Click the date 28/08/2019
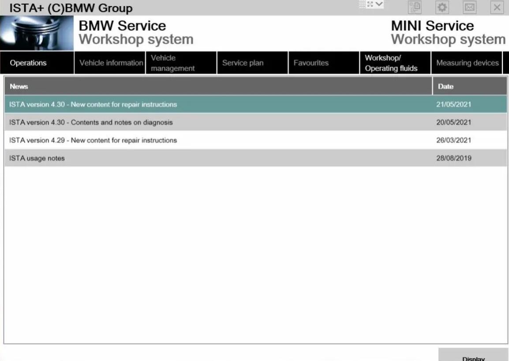Screen dimensions: 509x361 pyautogui.click(x=453, y=158)
